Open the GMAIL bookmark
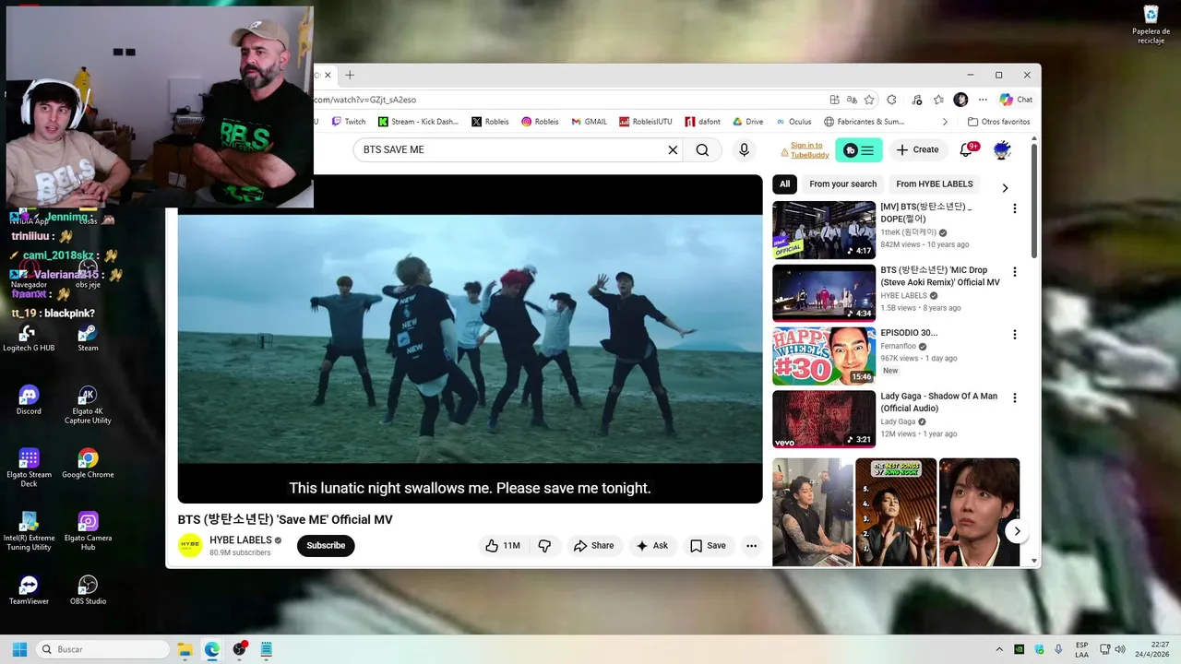1181x664 pixels. pos(589,122)
